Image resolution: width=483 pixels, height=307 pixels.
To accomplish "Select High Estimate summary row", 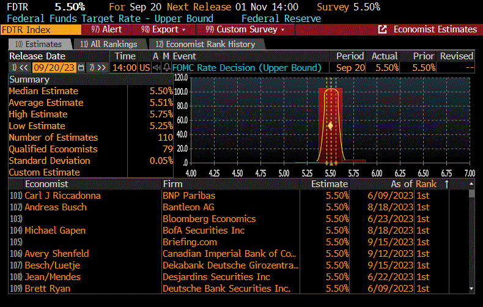I will (91, 114).
